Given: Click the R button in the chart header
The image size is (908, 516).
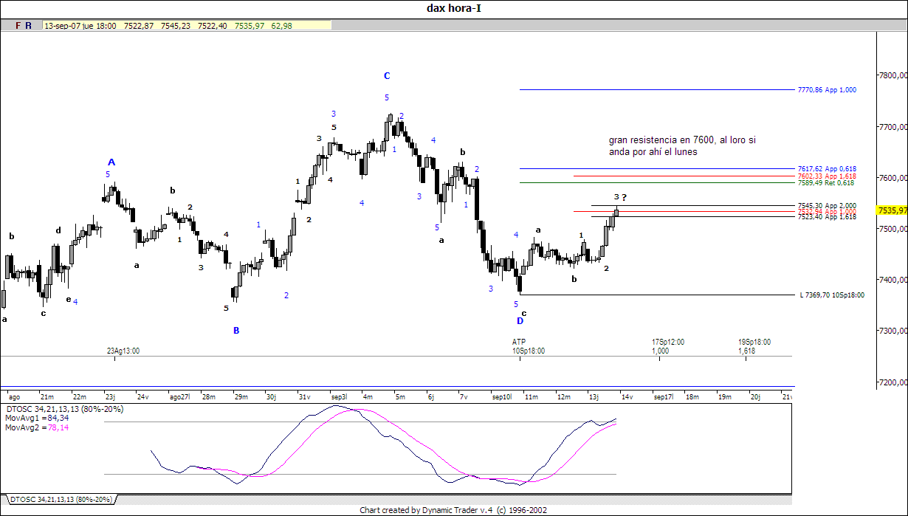Looking at the screenshot, I should (x=28, y=25).
